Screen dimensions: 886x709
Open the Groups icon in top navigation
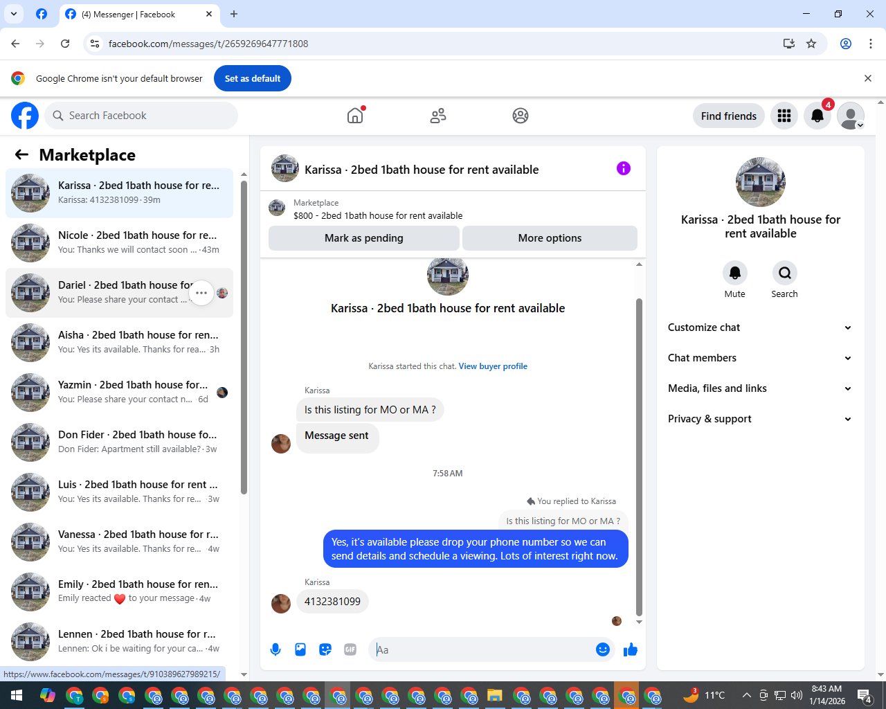coord(521,116)
